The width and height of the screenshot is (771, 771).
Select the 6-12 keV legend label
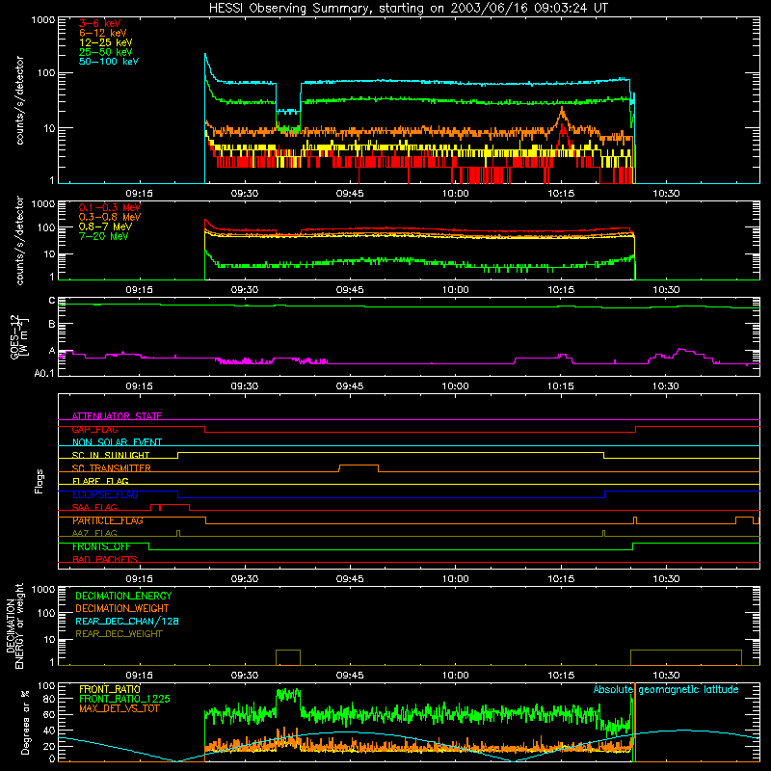(103, 33)
